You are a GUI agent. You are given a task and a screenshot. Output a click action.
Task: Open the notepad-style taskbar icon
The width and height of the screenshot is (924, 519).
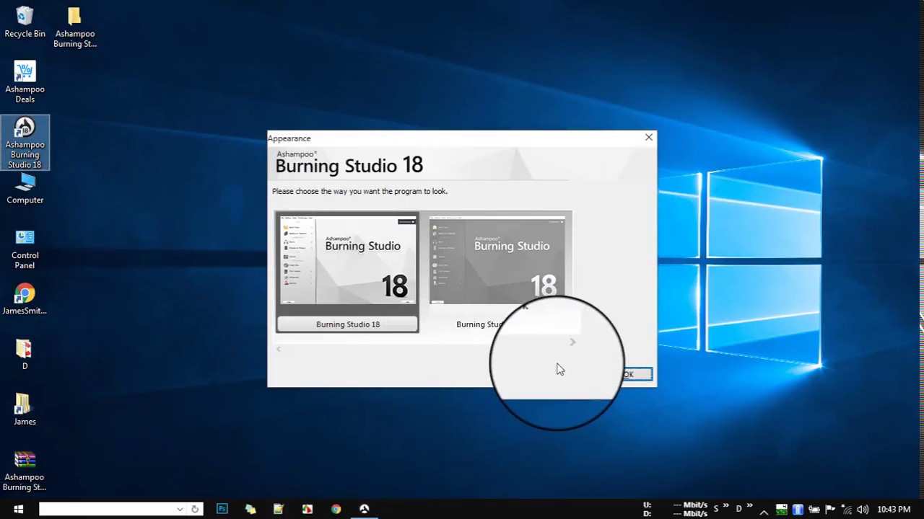pos(279,509)
